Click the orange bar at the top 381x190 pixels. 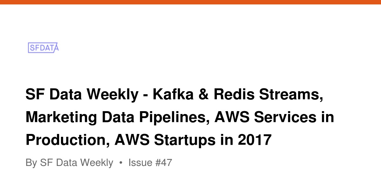click(x=190, y=2)
